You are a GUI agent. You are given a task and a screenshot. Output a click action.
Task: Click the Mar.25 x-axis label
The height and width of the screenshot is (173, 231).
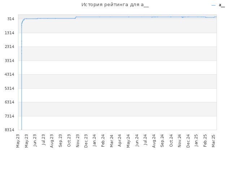[x=213, y=141]
